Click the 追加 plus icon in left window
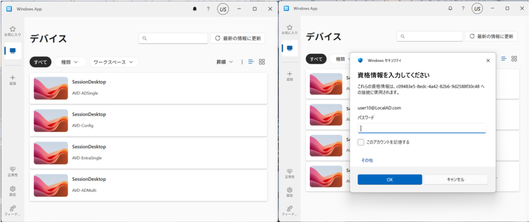The image size is (529, 222). 12,77
